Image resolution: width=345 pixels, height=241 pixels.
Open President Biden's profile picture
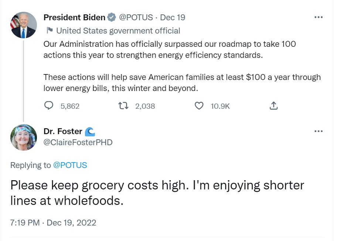tap(24, 25)
